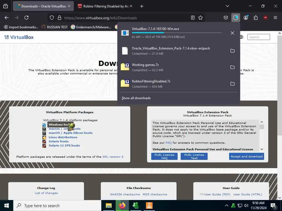This screenshot has height=211, width=282.
Task: Open RUSSIAN TEST bookmark
Action: (55, 27)
